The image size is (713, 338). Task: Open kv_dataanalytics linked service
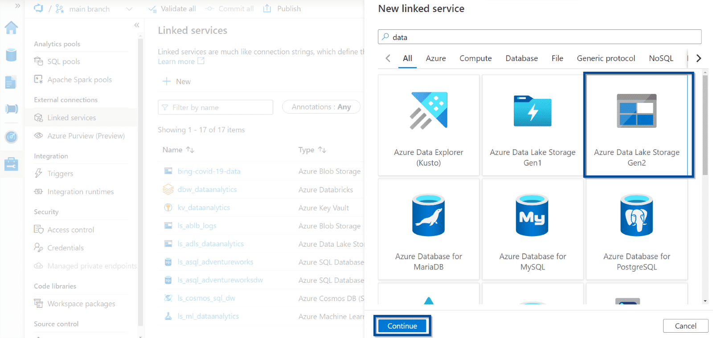[204, 208]
